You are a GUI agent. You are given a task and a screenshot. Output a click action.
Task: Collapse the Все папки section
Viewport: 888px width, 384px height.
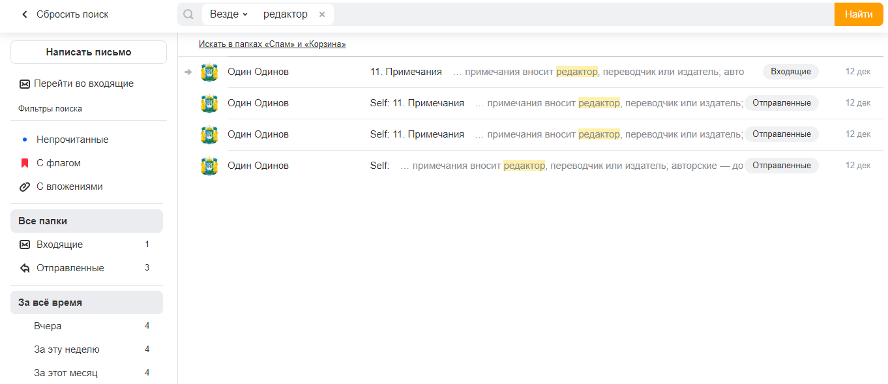coord(87,221)
